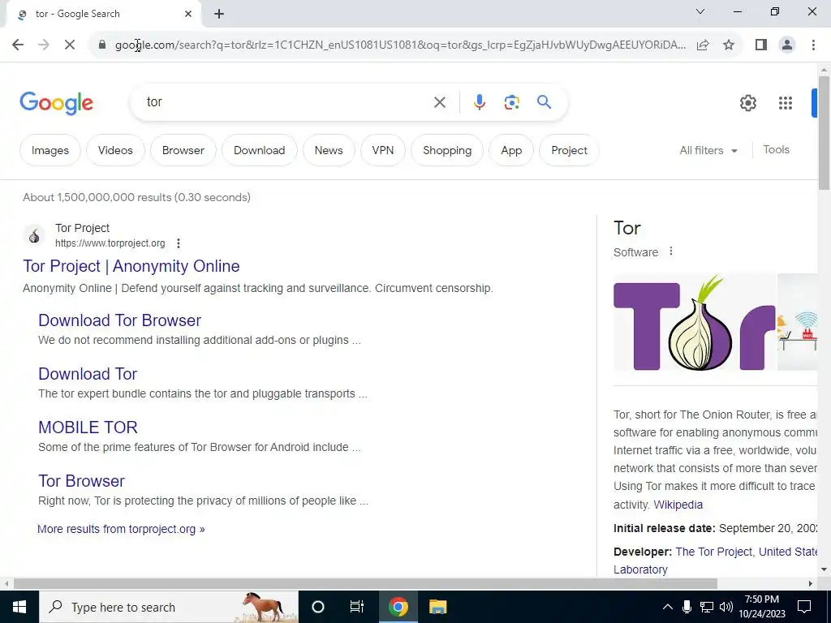The width and height of the screenshot is (831, 623).
Task: Switch to News results
Action: (x=329, y=150)
